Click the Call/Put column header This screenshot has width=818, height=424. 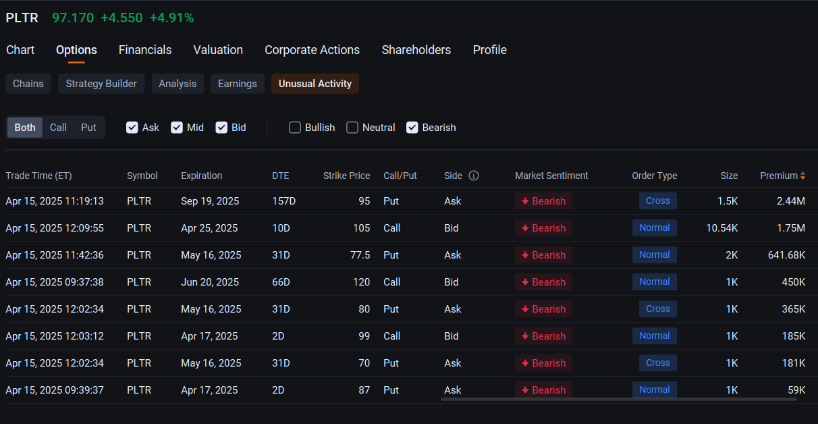(x=400, y=176)
